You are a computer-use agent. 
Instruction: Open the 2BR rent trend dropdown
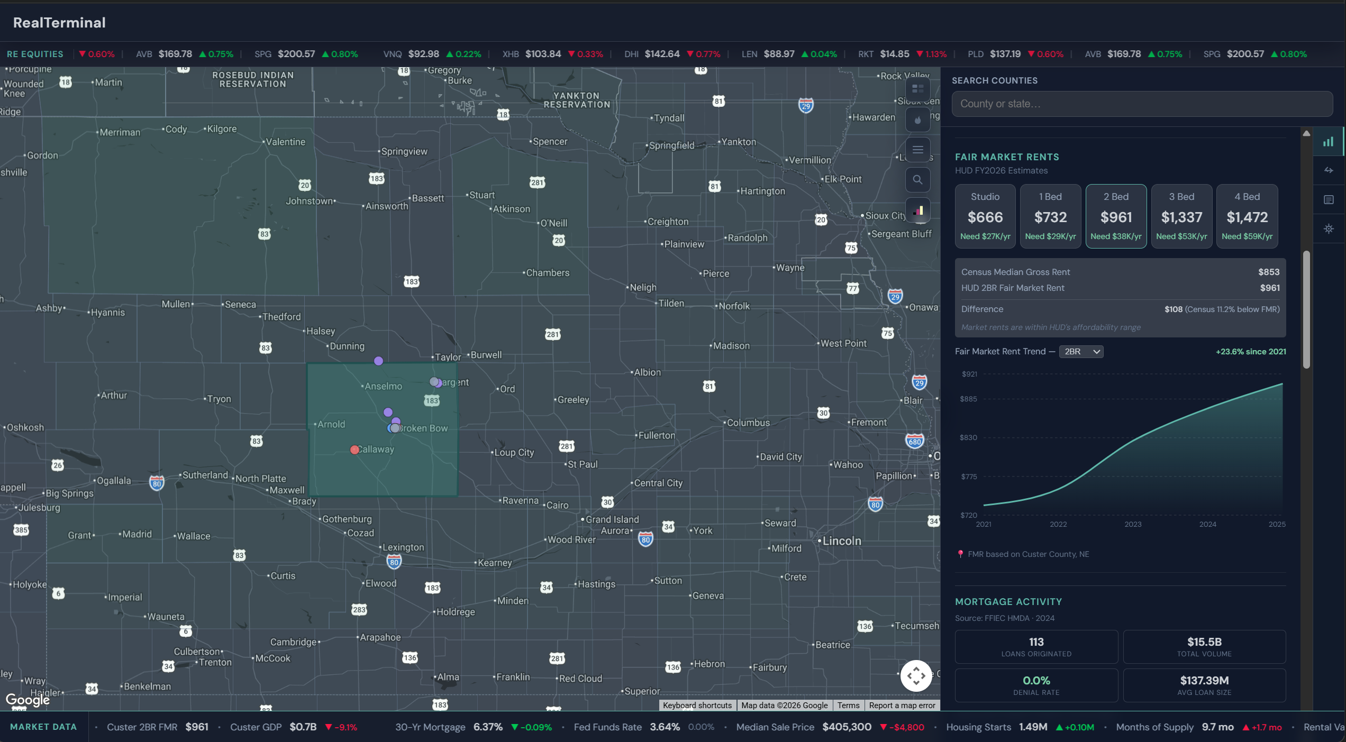[1081, 352]
